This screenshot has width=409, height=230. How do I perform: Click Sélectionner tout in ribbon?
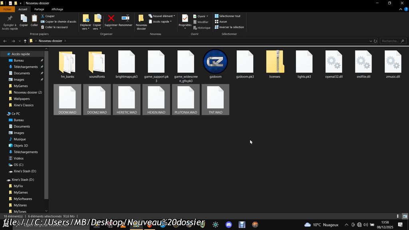229,16
